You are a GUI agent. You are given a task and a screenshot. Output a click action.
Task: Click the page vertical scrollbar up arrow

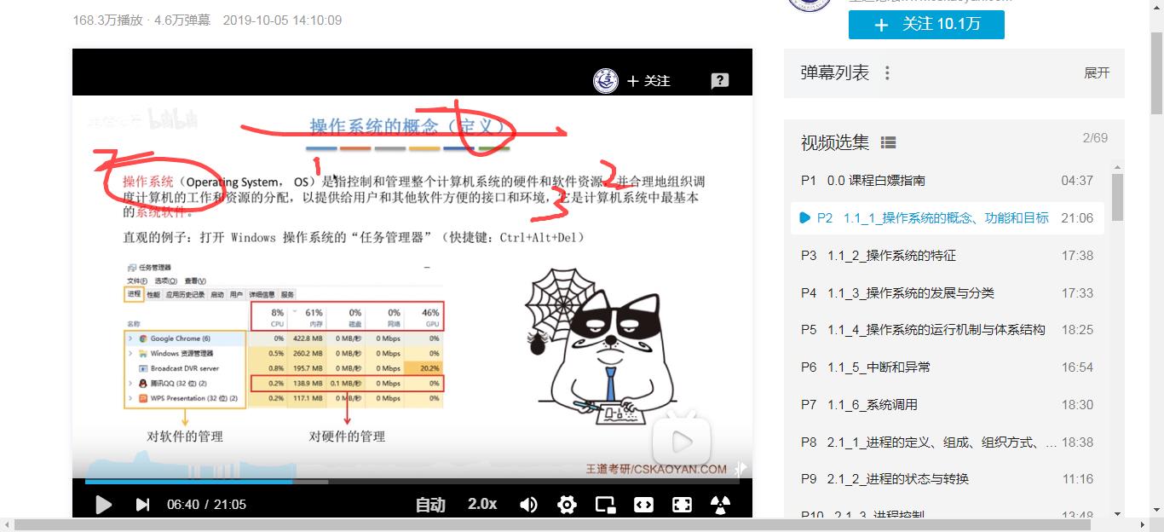point(1155,8)
